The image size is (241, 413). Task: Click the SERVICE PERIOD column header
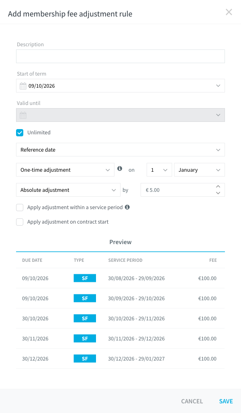tap(125, 260)
